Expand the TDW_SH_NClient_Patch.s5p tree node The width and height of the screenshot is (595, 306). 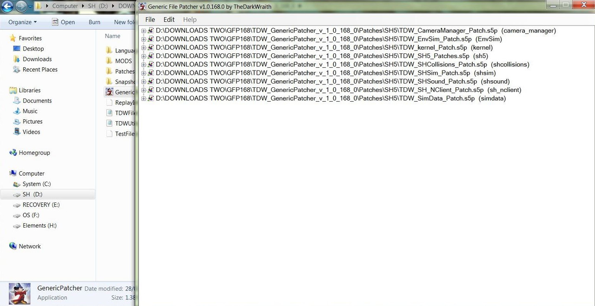tap(144, 90)
